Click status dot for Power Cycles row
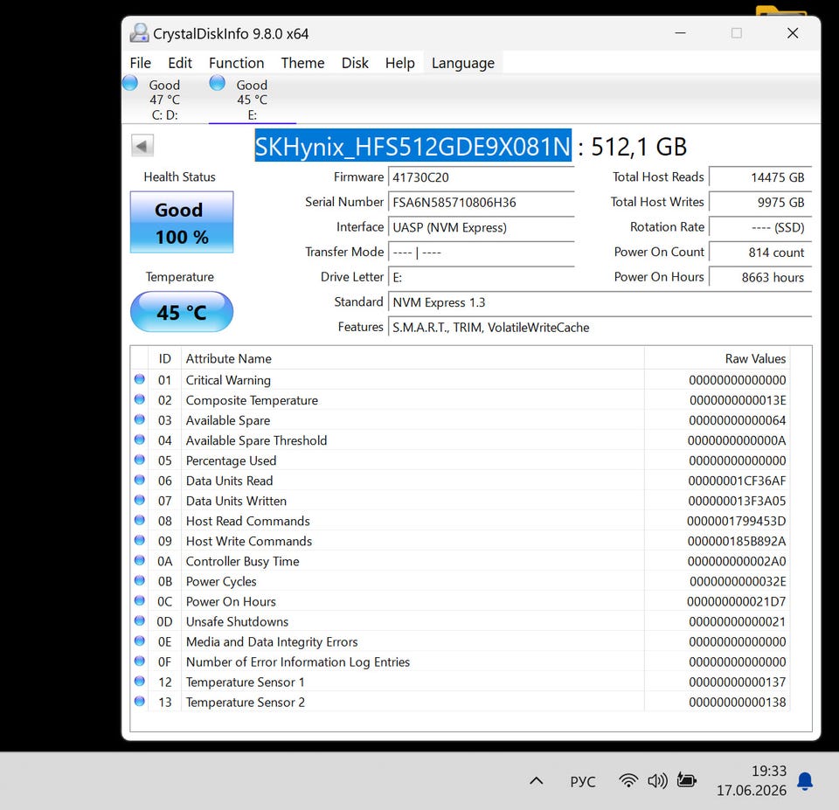The height and width of the screenshot is (810, 839). pos(140,580)
